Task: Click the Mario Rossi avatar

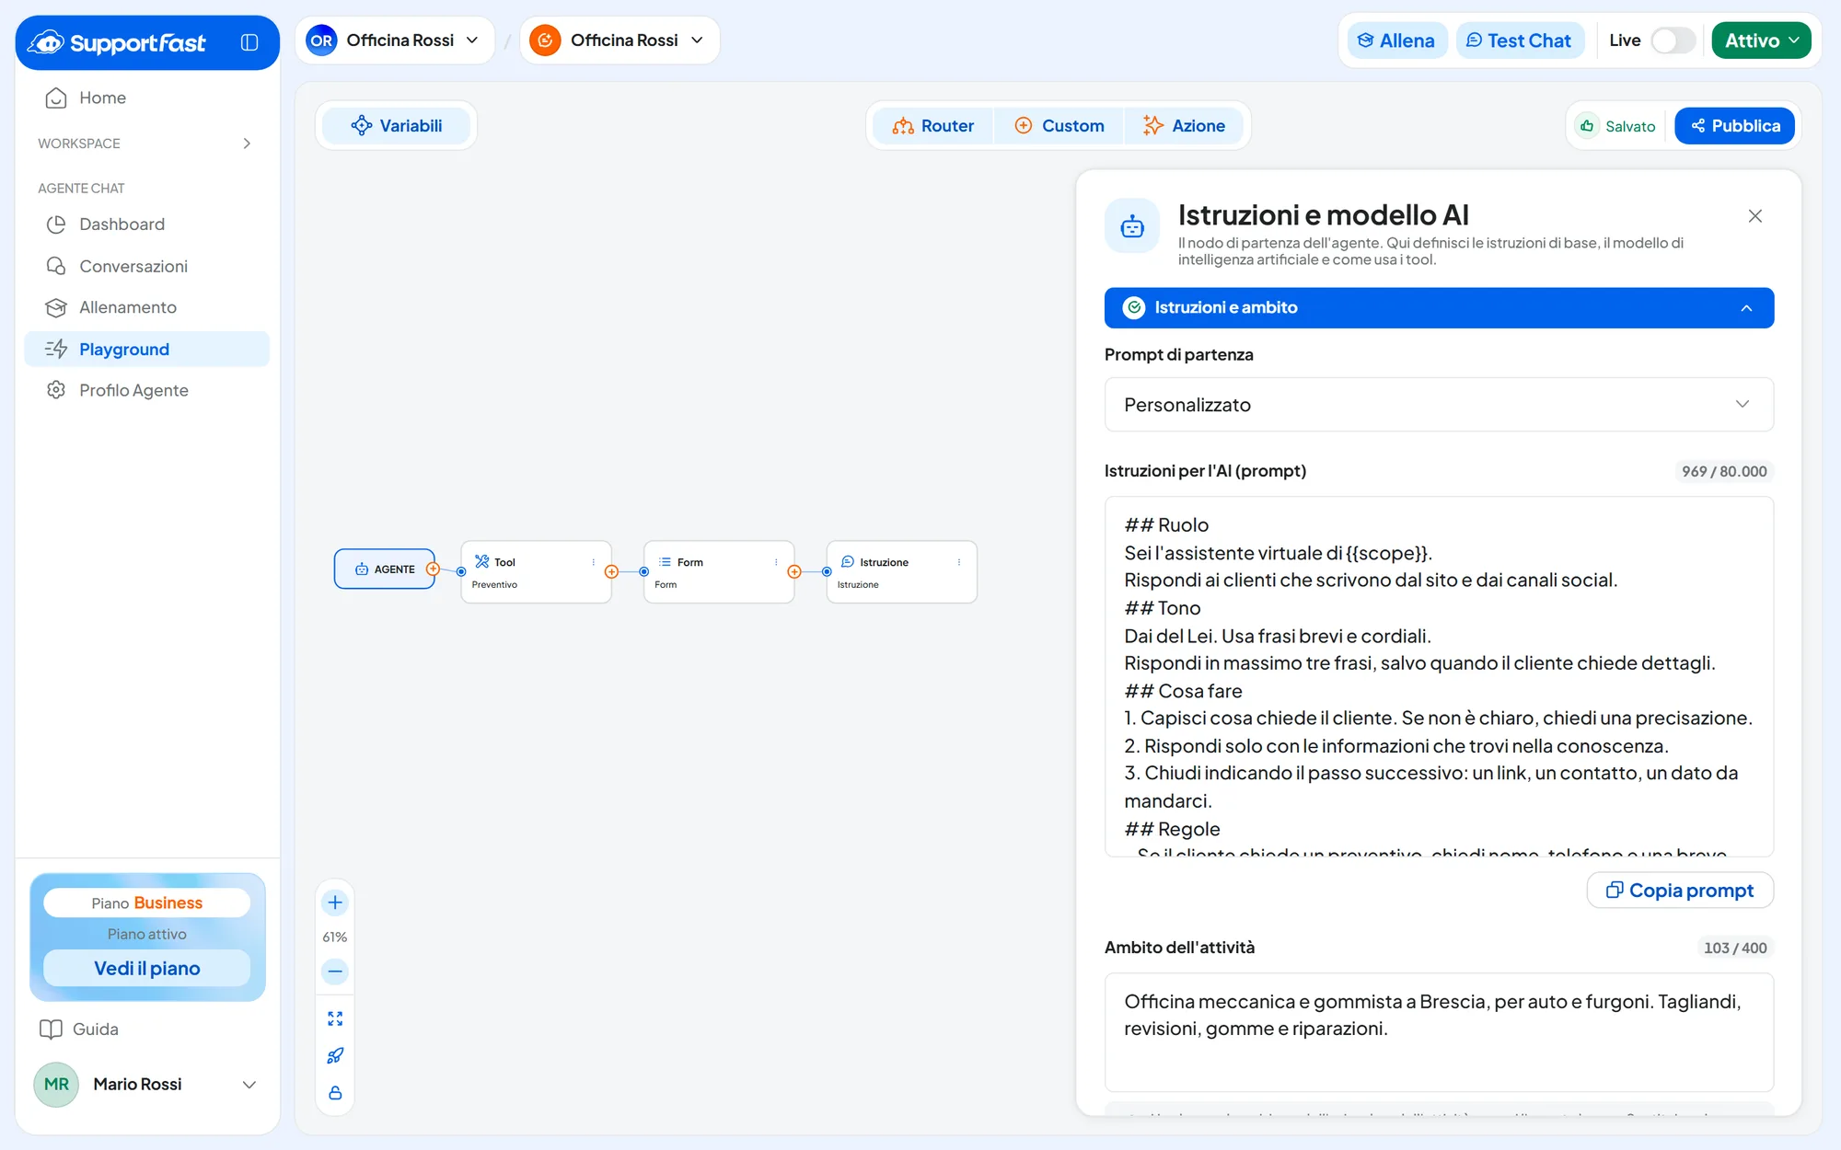Action: [x=56, y=1084]
